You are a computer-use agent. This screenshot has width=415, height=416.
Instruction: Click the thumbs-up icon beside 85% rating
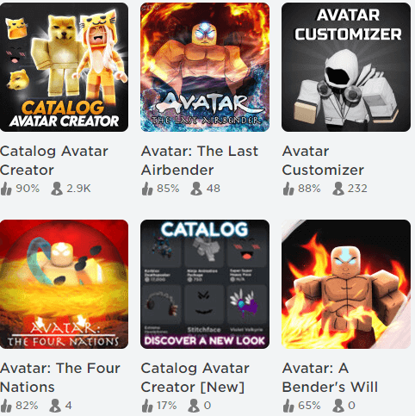(x=147, y=189)
